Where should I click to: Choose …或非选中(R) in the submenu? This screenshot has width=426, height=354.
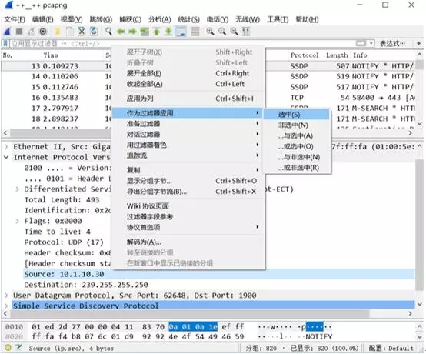296,168
